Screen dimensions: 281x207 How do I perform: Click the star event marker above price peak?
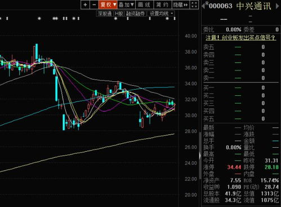tap(39, 19)
